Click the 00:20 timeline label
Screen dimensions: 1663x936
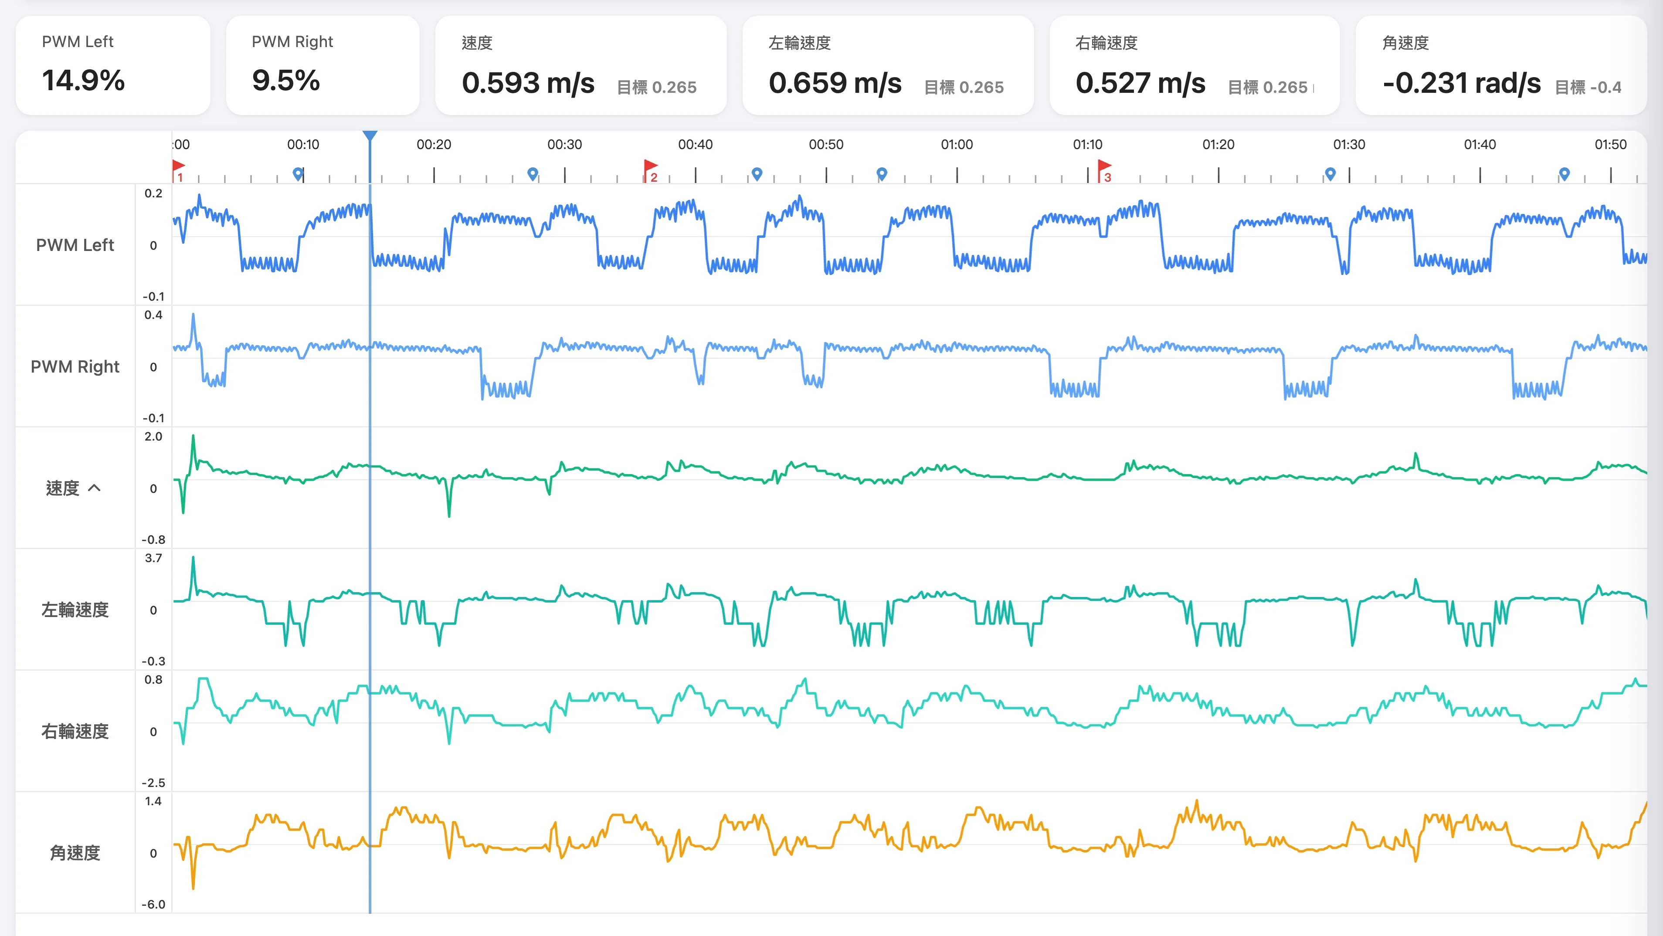(x=434, y=145)
